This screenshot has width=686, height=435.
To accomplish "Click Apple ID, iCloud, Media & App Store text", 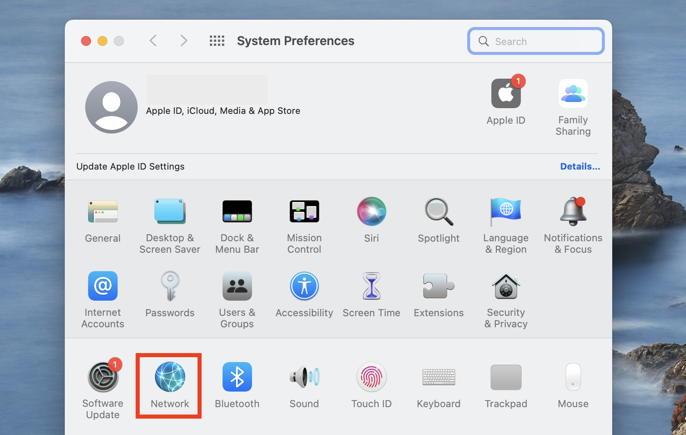I will [x=223, y=111].
